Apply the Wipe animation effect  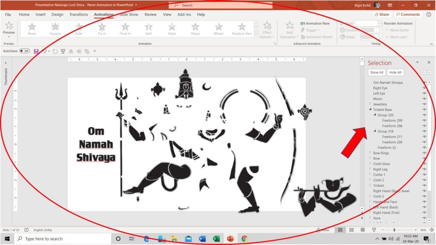tap(172, 29)
